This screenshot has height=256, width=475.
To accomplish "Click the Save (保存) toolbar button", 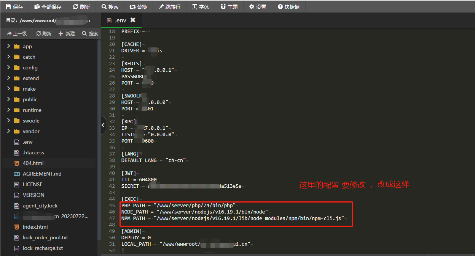I will coord(14,7).
